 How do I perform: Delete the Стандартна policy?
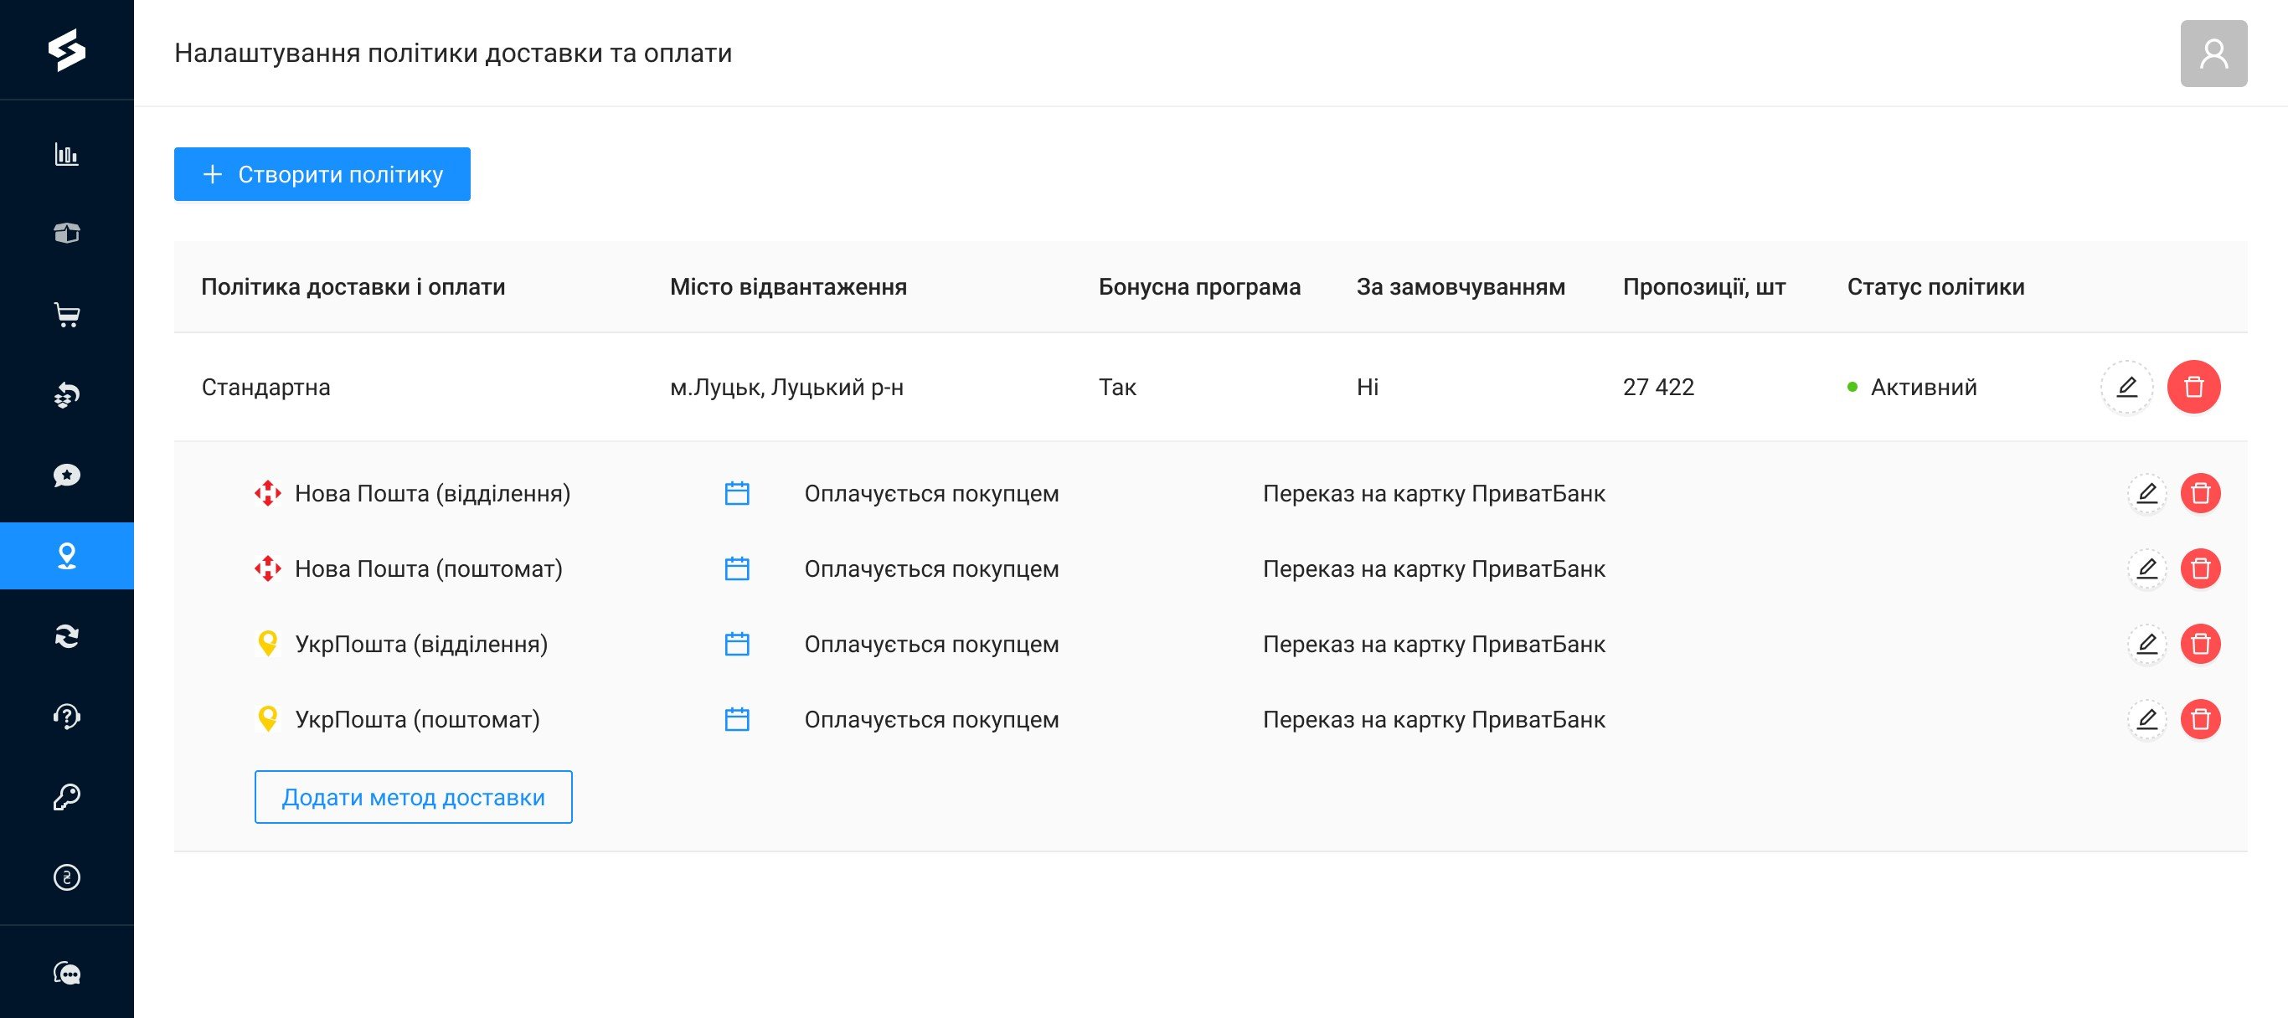point(2193,387)
